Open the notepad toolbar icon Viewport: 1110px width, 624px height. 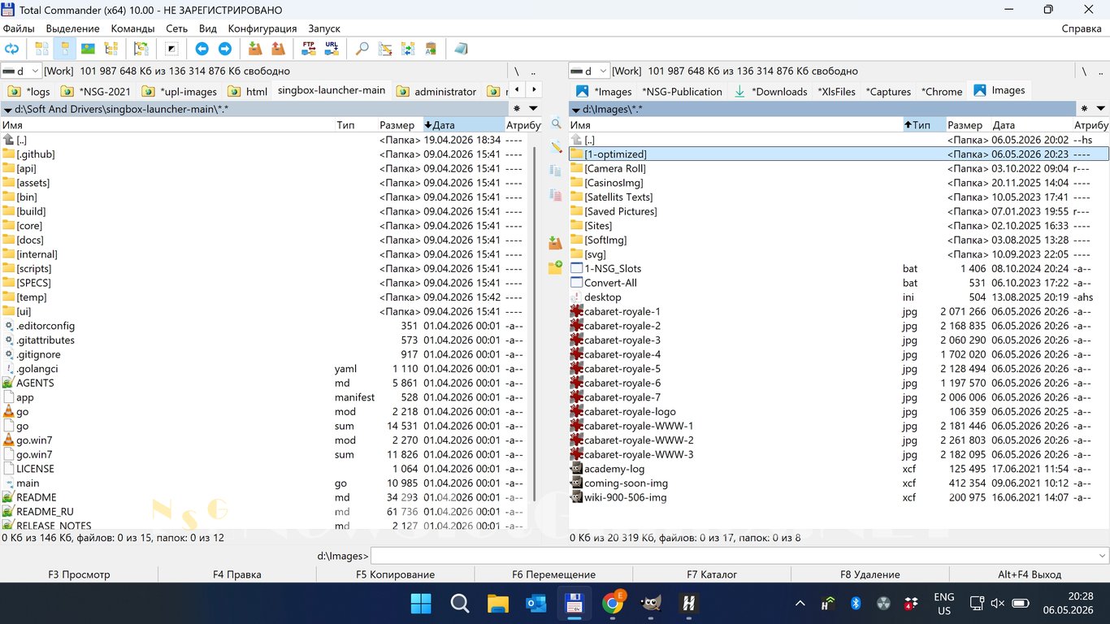pos(461,49)
